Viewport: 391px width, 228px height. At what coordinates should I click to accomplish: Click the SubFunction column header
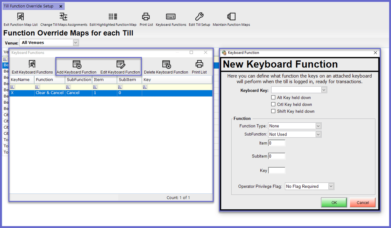coord(79,80)
